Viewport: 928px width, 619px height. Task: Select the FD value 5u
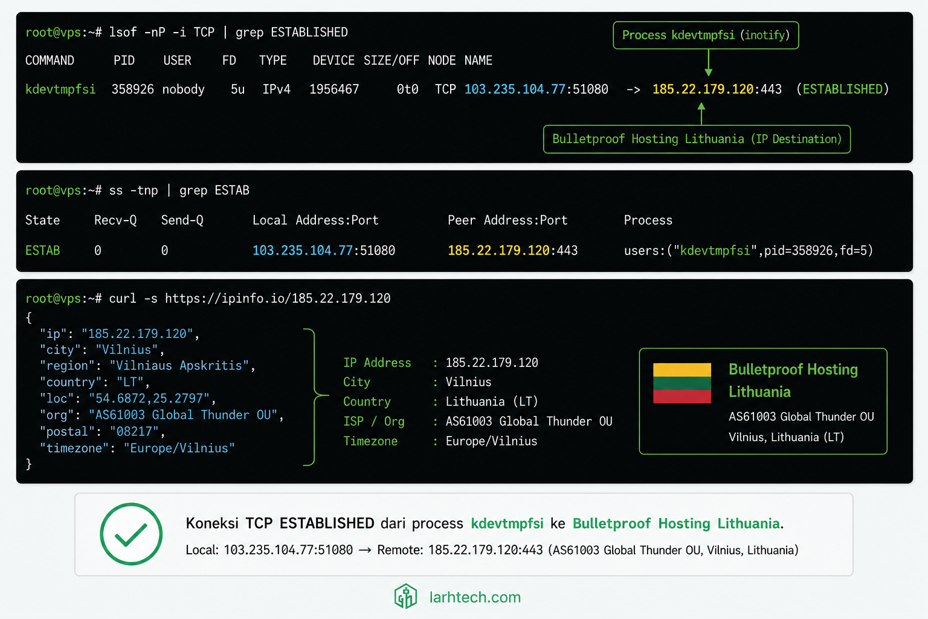point(238,89)
